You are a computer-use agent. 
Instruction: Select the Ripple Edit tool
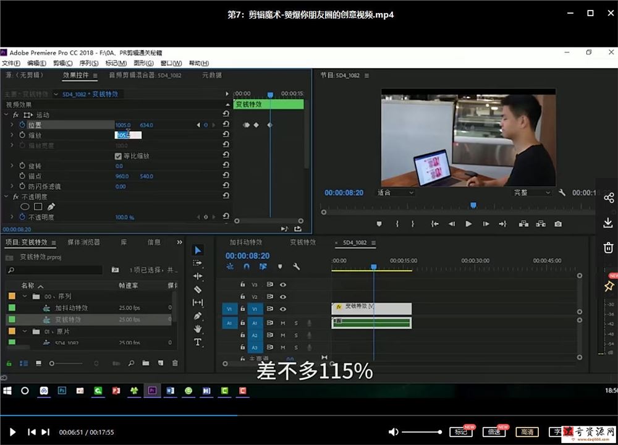(x=198, y=276)
